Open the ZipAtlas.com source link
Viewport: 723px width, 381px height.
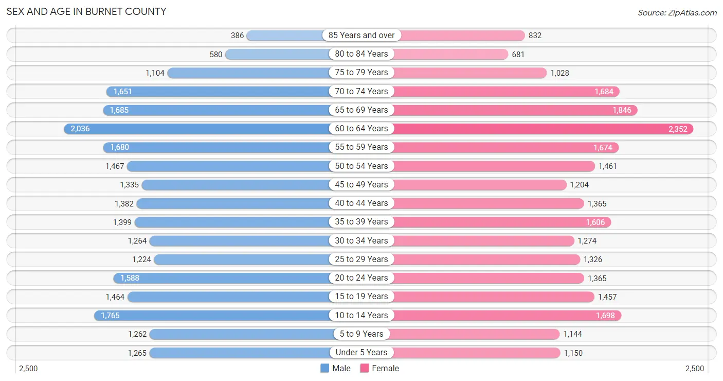point(677,13)
